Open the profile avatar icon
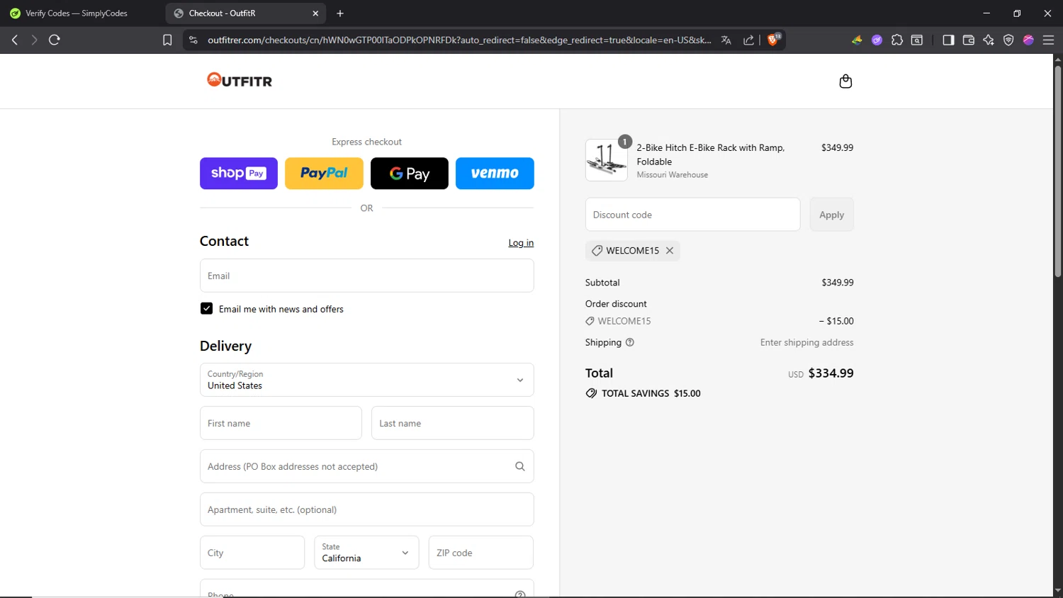This screenshot has width=1063, height=598. click(x=1028, y=40)
